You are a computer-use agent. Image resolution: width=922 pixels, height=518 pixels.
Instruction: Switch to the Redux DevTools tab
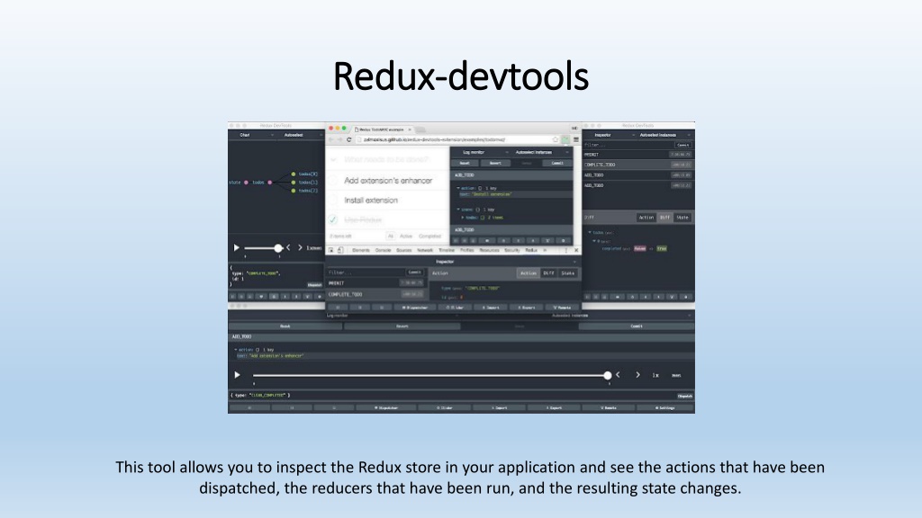[x=531, y=250]
